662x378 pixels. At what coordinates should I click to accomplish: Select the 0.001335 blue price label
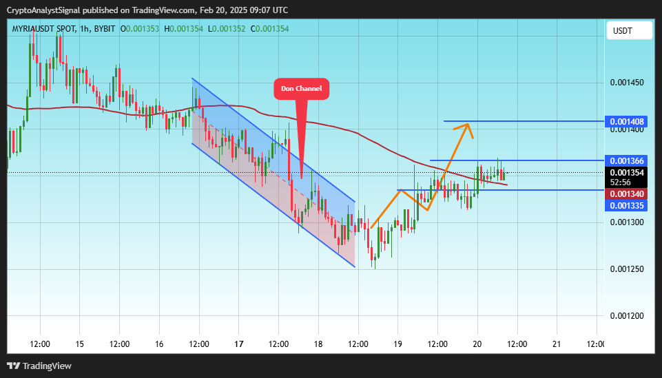pyautogui.click(x=625, y=205)
